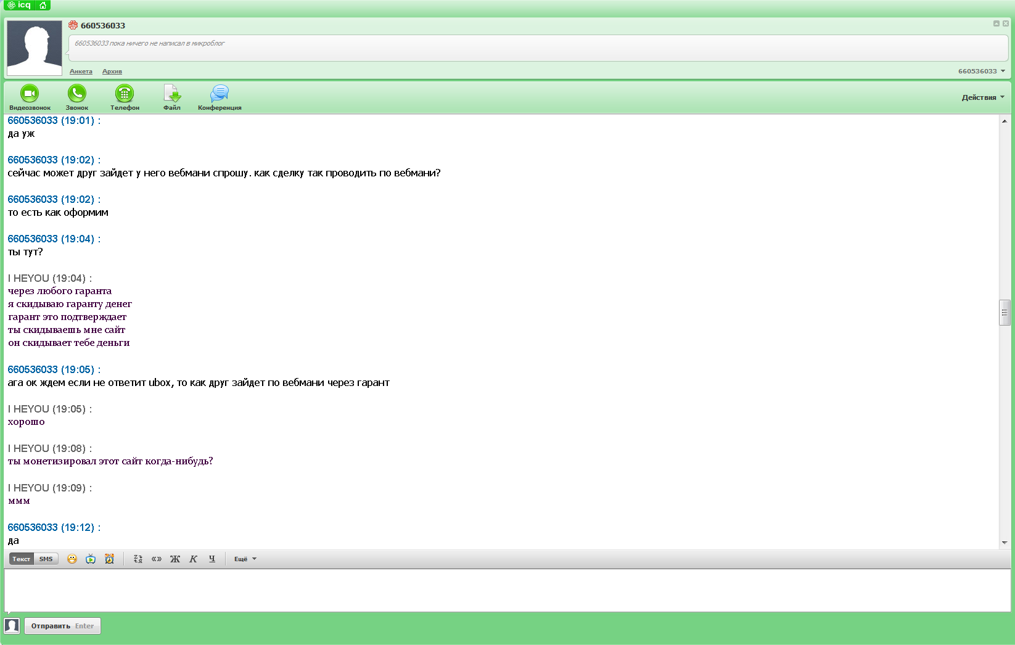1015x645 pixels.
Task: Expand the Ещё formatting dropdown
Action: point(245,559)
